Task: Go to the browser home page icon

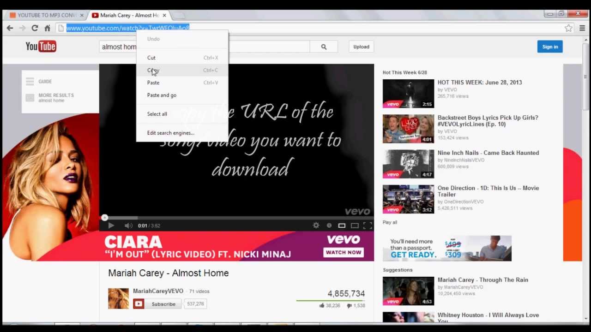Action: (x=47, y=28)
